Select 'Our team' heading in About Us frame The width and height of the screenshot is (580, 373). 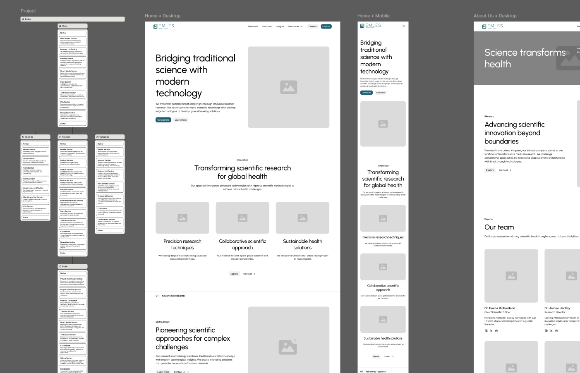tap(499, 227)
